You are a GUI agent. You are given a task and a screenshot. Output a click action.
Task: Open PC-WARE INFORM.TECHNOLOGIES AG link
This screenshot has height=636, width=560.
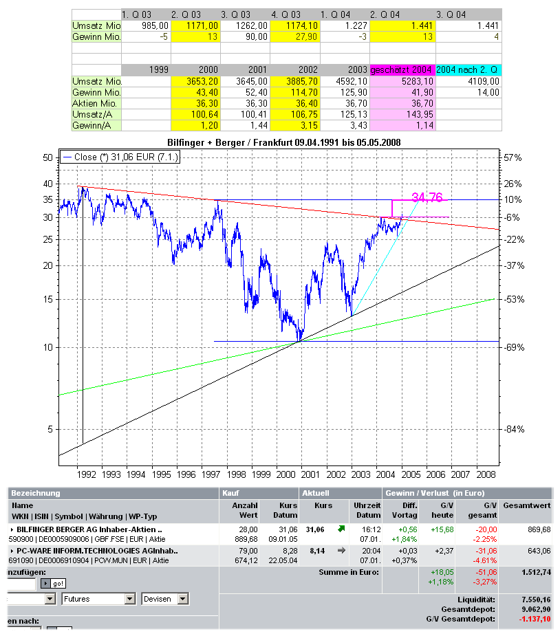point(97,551)
